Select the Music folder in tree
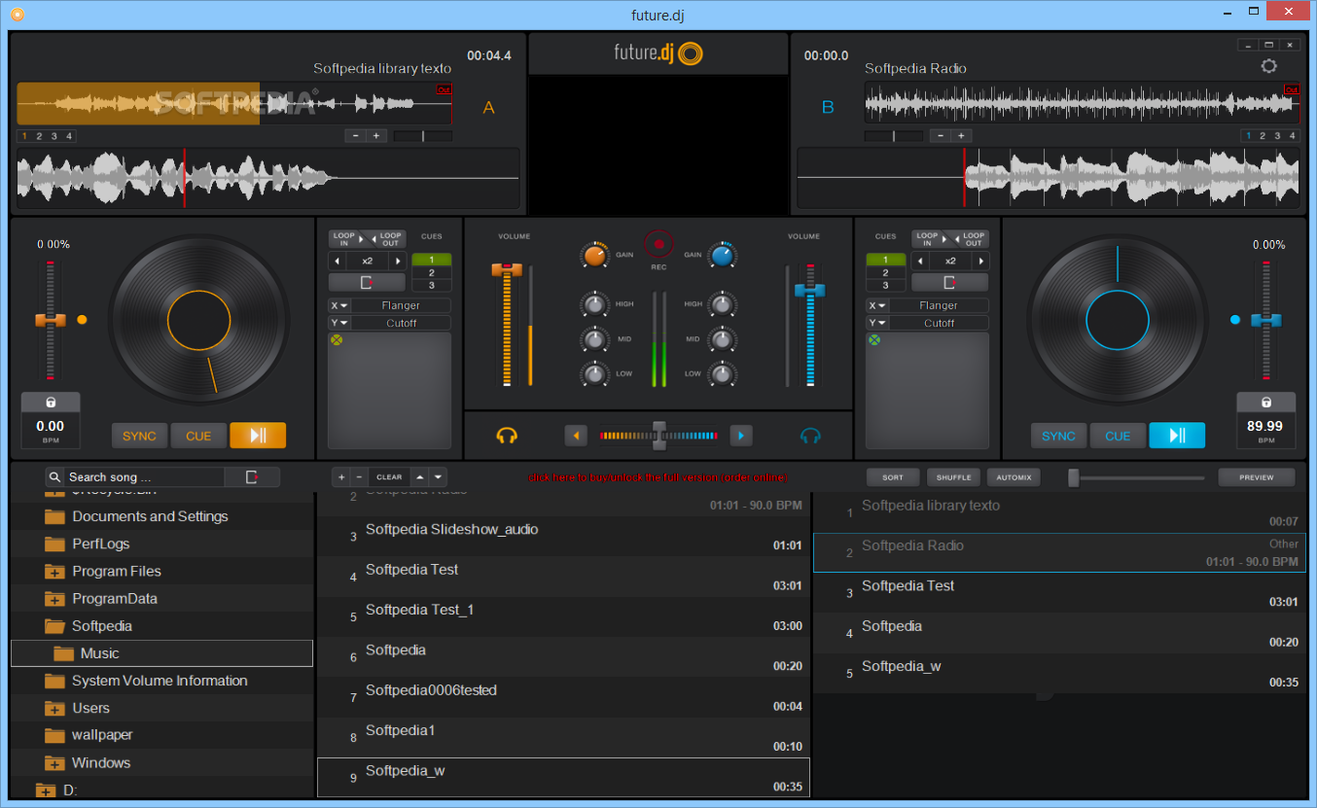The height and width of the screenshot is (808, 1317). (162, 653)
